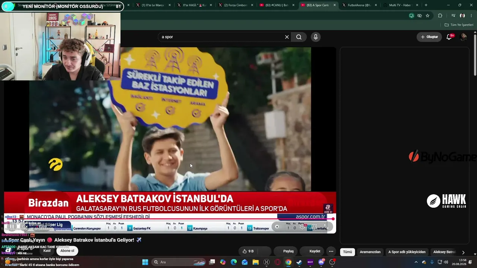Switch to the "(83) #CANLI" YouTube tab
Screen dimensions: 477x268
tap(277, 5)
